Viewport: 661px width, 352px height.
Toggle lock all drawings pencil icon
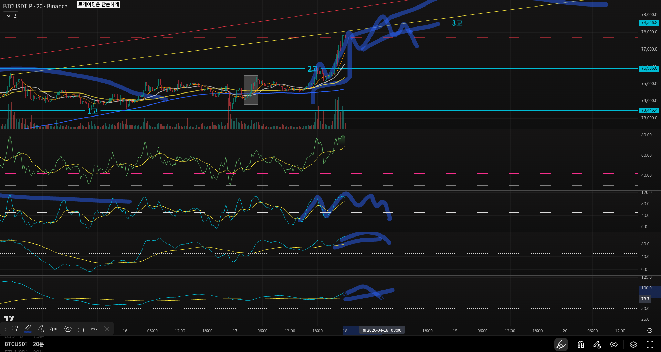pyautogui.click(x=597, y=344)
